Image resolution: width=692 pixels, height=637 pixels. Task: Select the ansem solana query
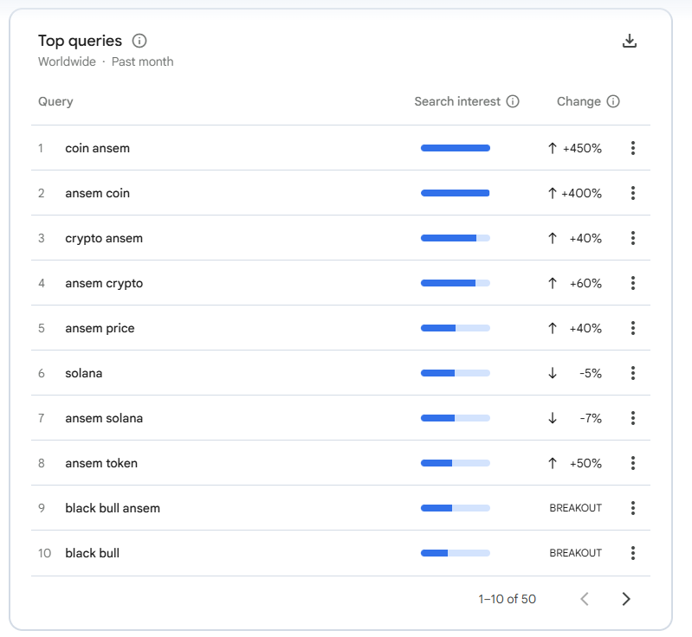click(x=104, y=418)
